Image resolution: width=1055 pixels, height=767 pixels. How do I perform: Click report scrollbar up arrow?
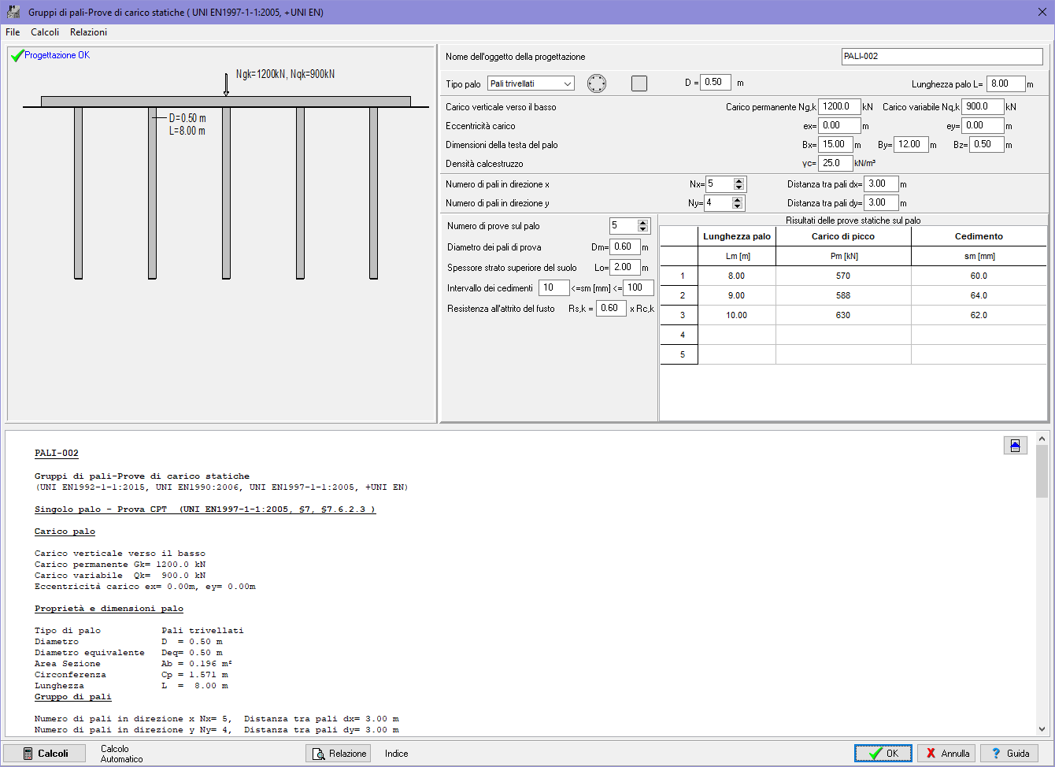[x=1042, y=439]
